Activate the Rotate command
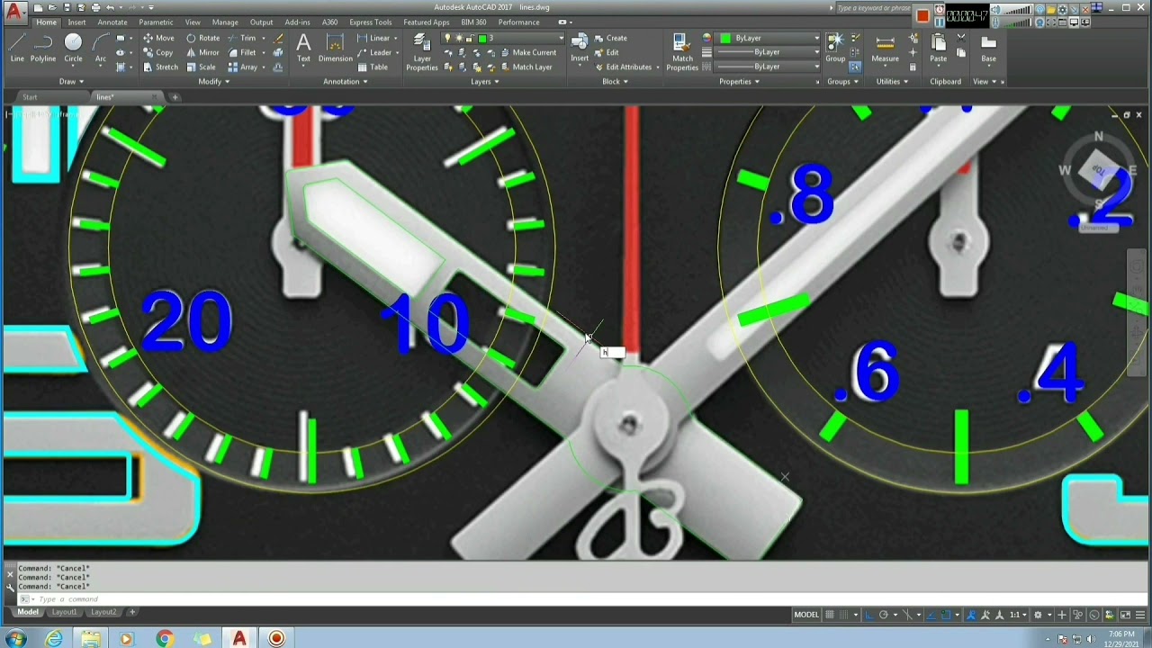This screenshot has height=648, width=1152. (x=202, y=38)
